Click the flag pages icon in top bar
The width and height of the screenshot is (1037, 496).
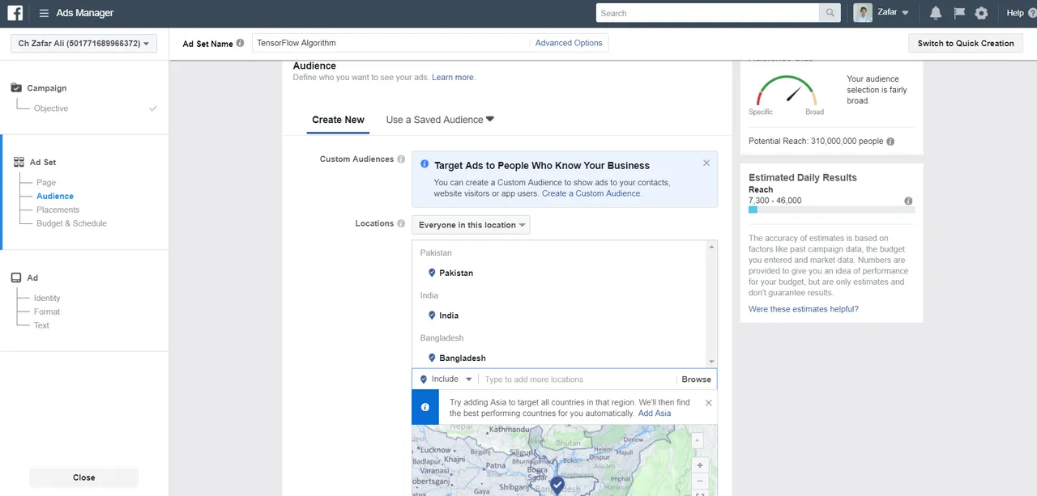pyautogui.click(x=959, y=13)
